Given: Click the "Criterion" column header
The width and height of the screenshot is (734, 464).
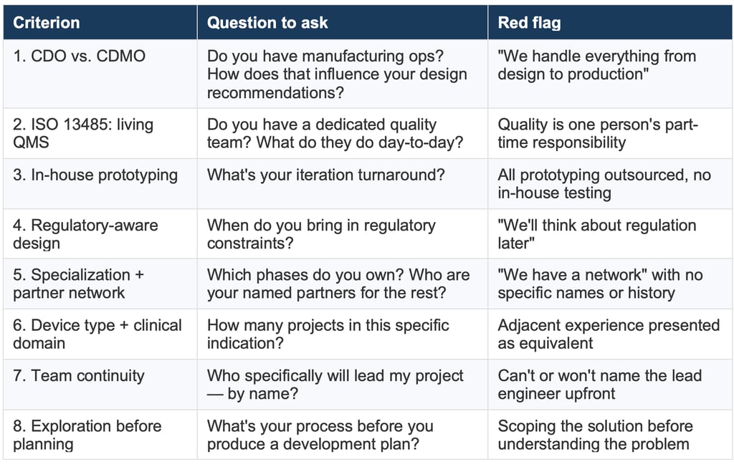Looking at the screenshot, I should 47,22.
